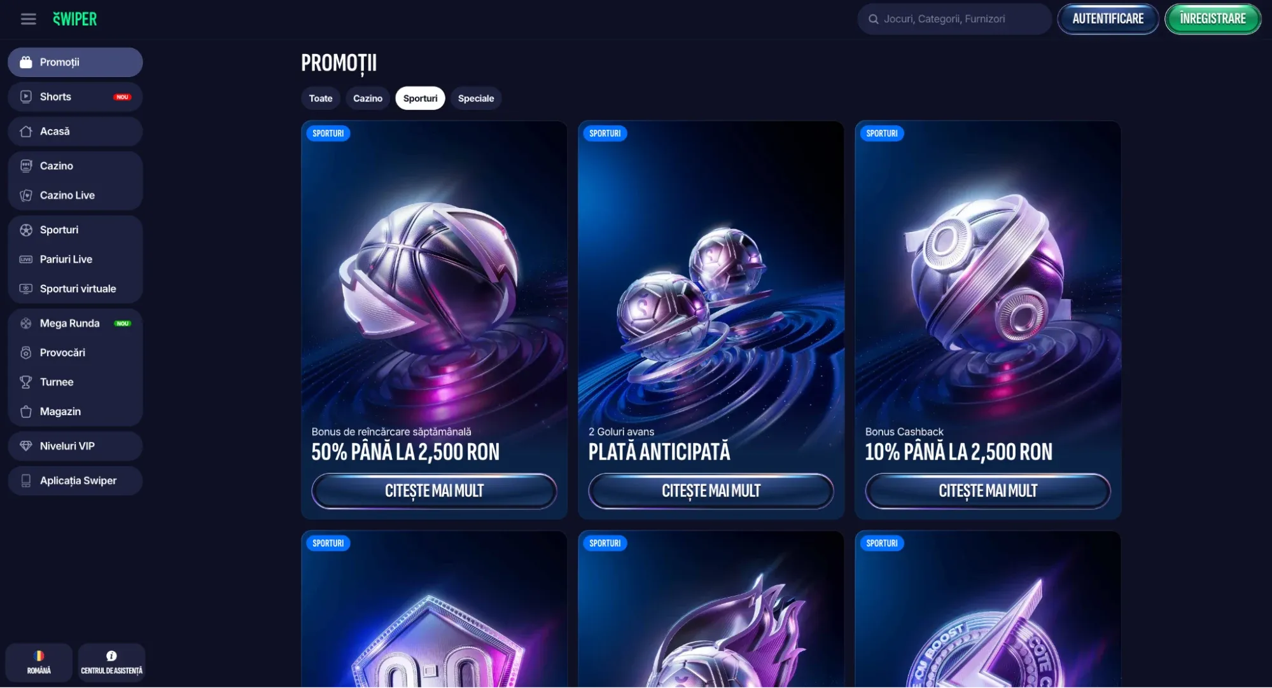Image resolution: width=1272 pixels, height=688 pixels.
Task: Click the Autentificare button
Action: (1108, 19)
